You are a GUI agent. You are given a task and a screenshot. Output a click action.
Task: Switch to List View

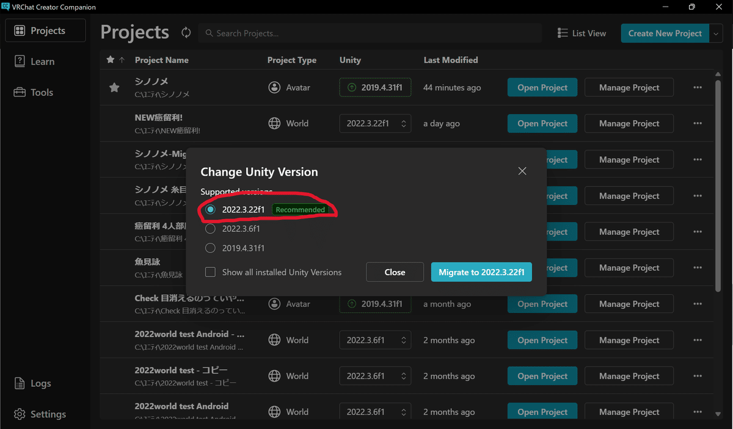click(x=582, y=33)
